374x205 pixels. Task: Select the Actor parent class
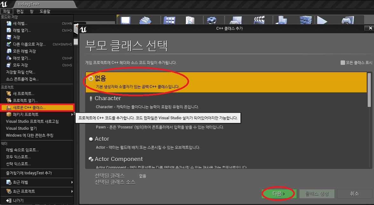point(226,143)
